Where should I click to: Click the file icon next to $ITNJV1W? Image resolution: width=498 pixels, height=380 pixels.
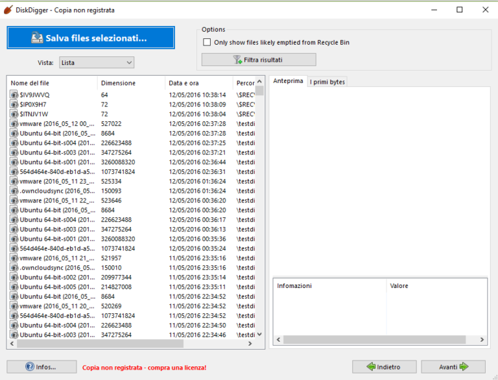(14, 113)
